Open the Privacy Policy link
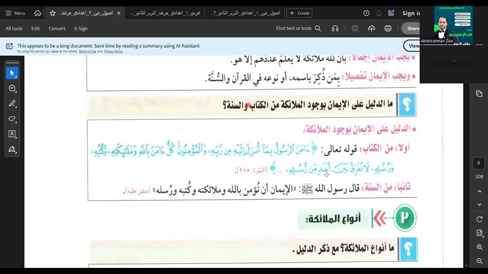 click(114, 51)
